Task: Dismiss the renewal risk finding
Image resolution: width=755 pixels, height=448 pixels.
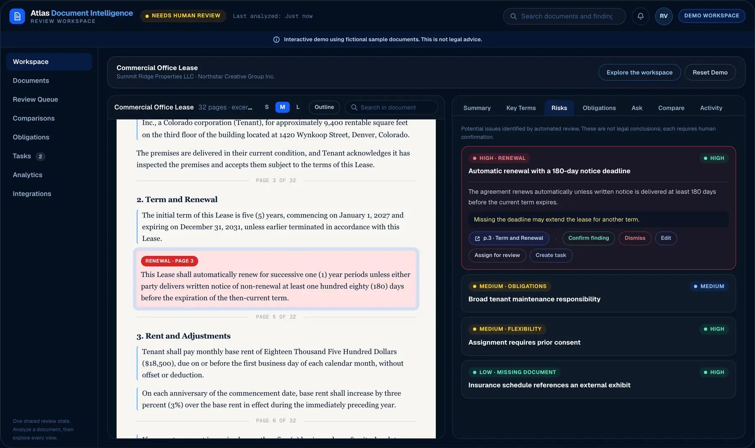Action: (635, 238)
